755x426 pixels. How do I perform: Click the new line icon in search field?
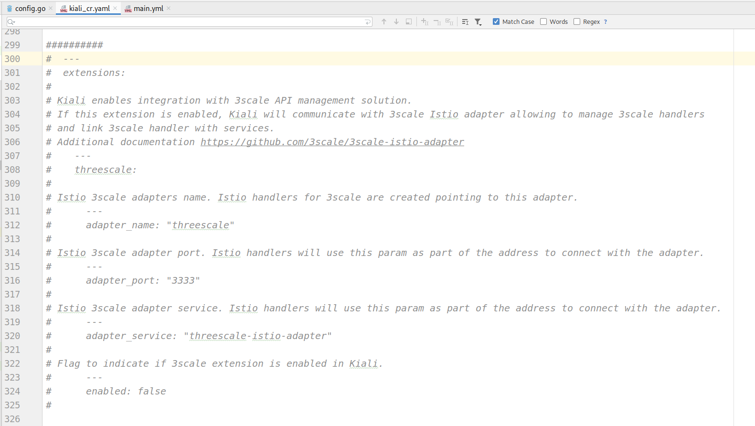tap(368, 22)
